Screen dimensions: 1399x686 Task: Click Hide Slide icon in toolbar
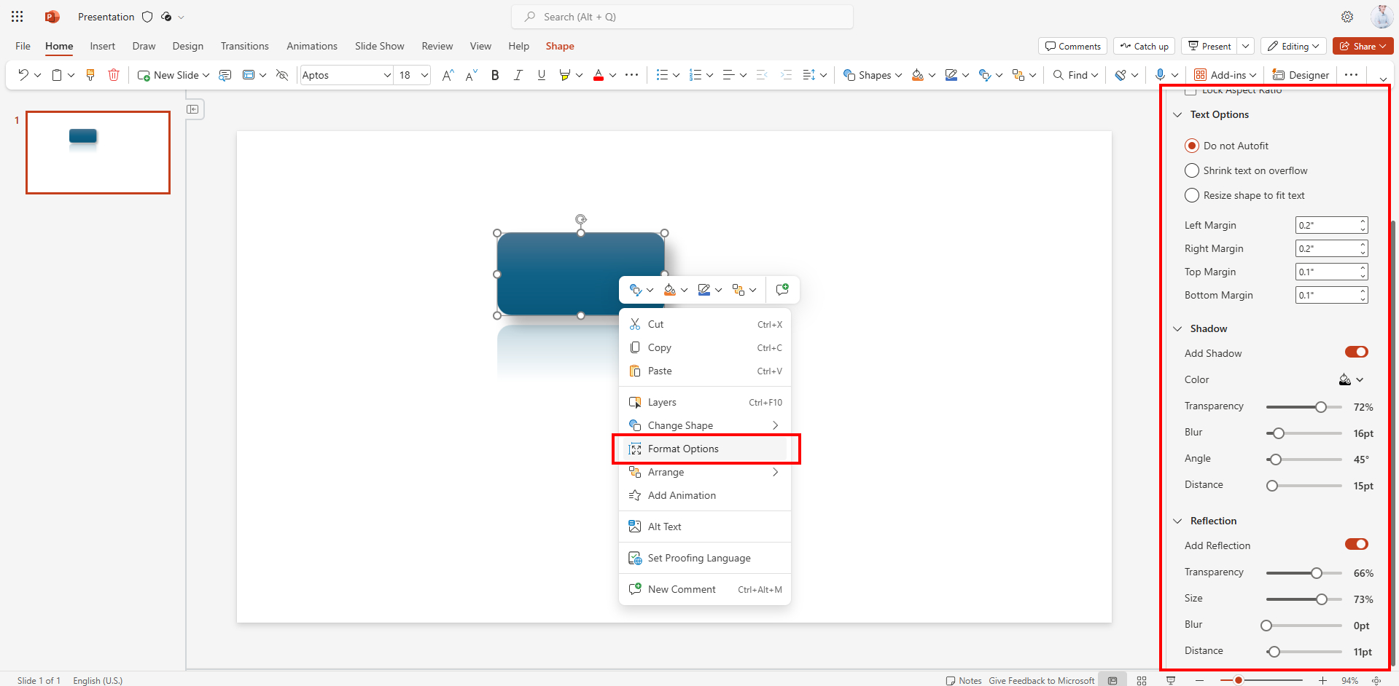pos(282,75)
